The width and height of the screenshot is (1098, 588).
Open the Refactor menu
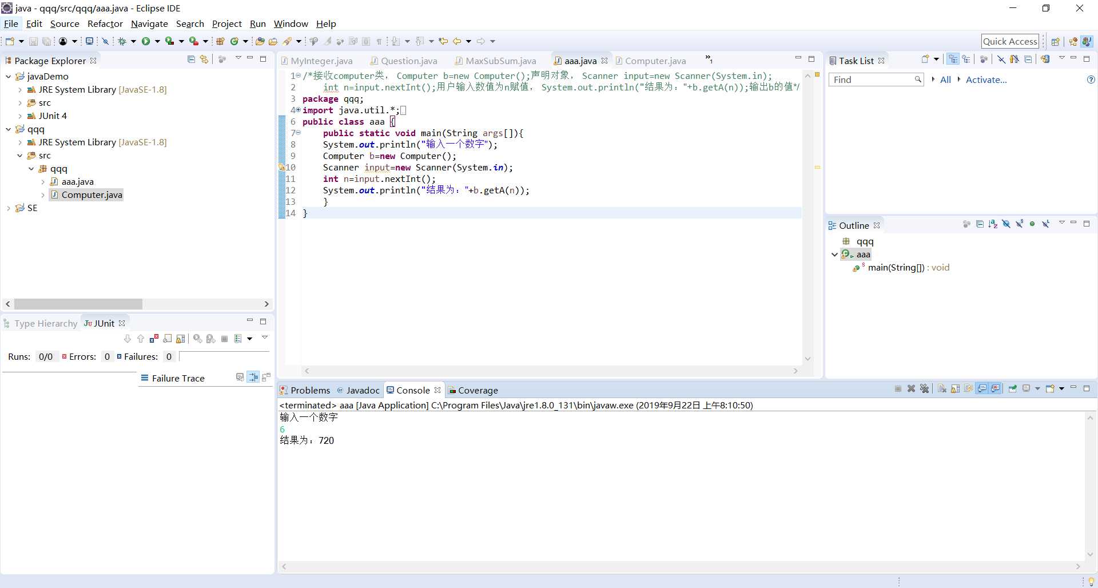[105, 23]
